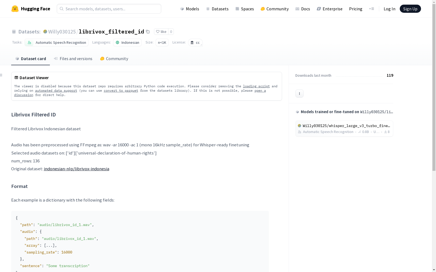Screen dimensions: 436x272
Task: Switch to Files and versions tab
Action: pyautogui.click(x=73, y=59)
